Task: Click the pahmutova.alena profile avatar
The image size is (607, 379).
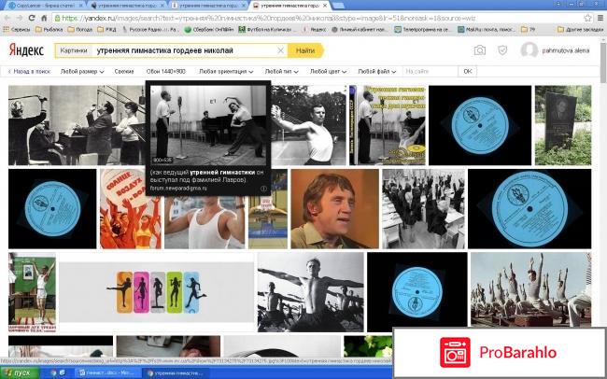Action: point(529,50)
